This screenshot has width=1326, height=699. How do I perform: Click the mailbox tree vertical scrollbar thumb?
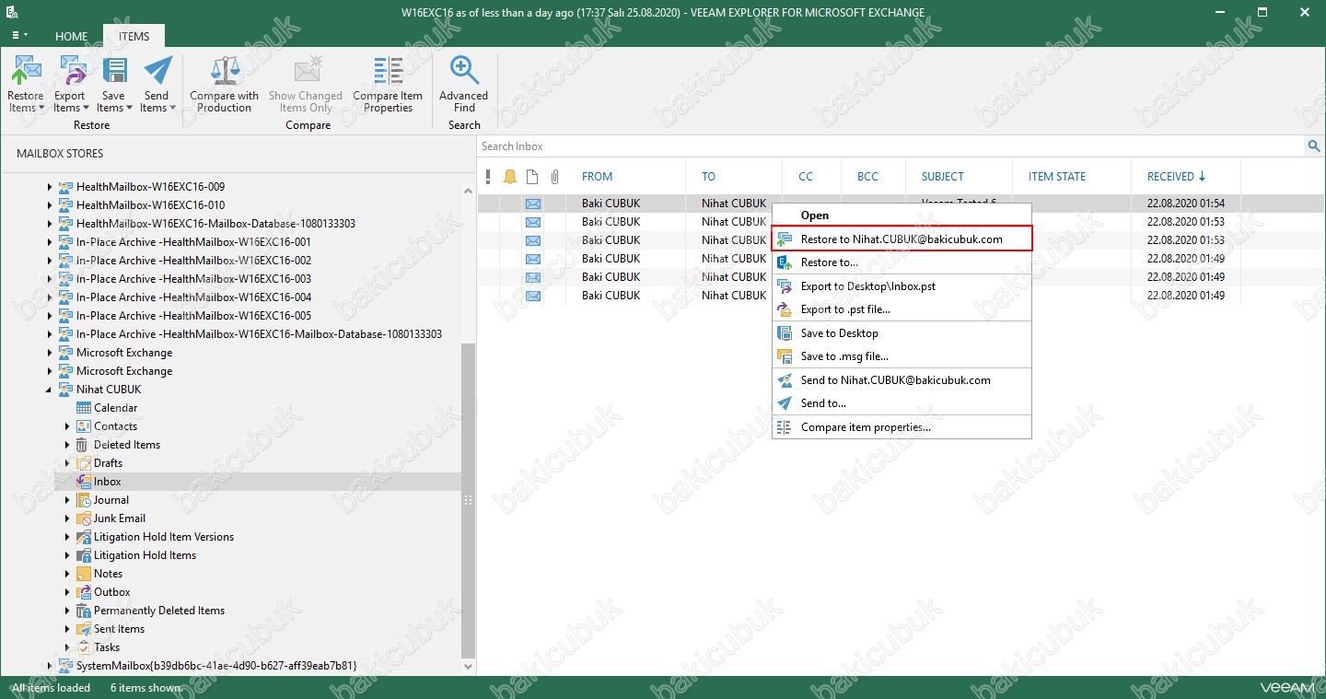point(469,499)
